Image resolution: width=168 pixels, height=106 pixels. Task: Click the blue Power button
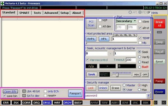(159, 92)
